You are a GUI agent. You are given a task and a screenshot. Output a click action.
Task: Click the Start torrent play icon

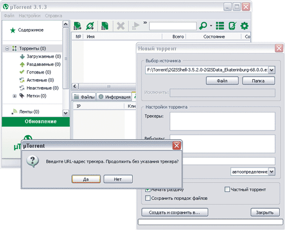136,26
